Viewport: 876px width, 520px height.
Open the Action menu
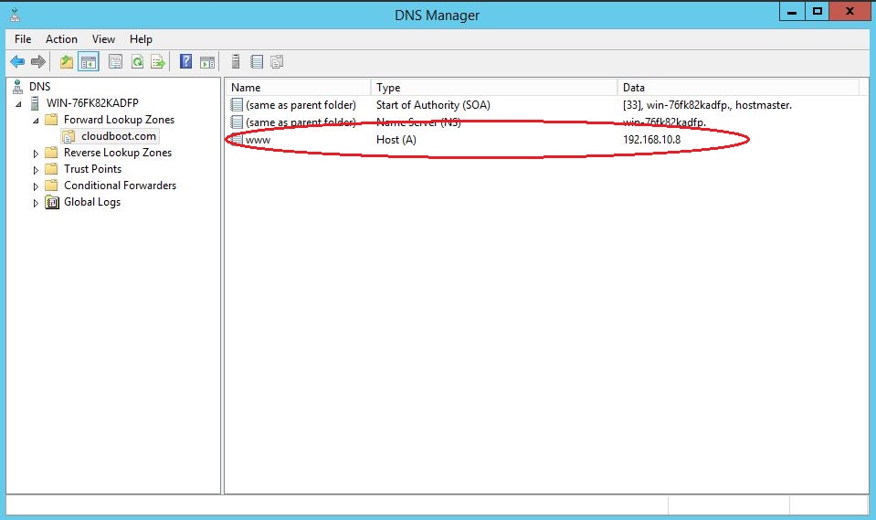[x=61, y=39]
